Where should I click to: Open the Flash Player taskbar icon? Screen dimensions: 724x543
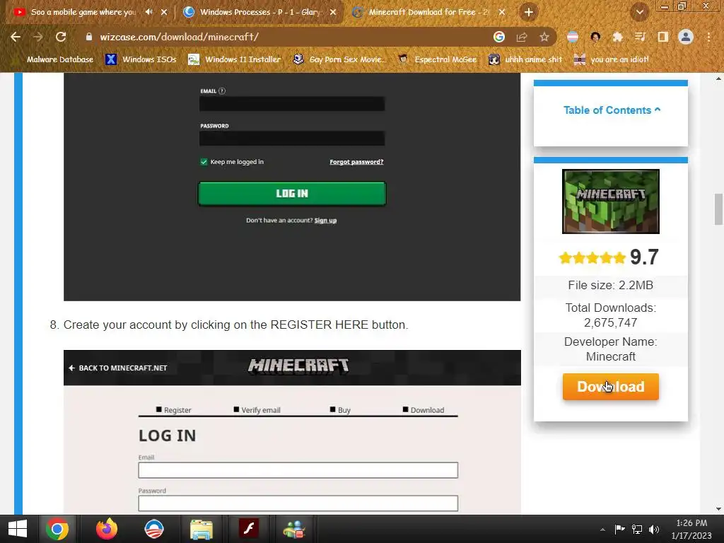pyautogui.click(x=248, y=529)
